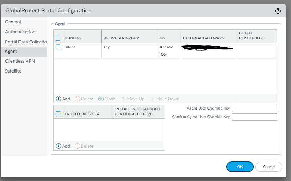Click Add icon under Agent configs table
Viewport: 291px width, 181px height.
59,99
